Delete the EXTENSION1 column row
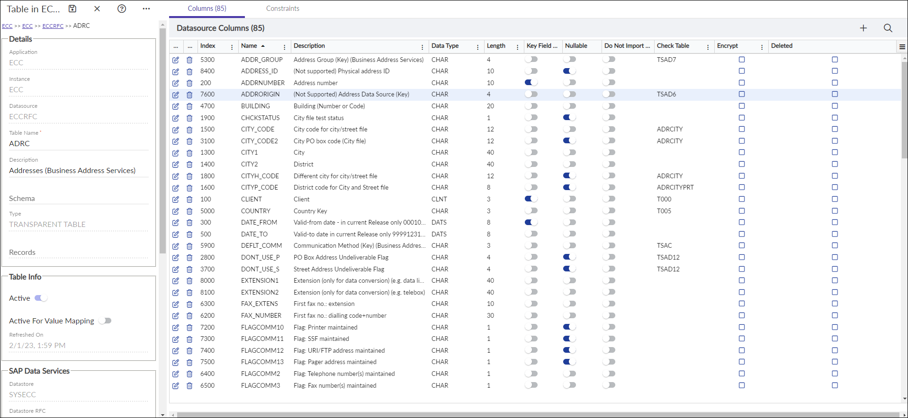The image size is (908, 418). point(189,281)
